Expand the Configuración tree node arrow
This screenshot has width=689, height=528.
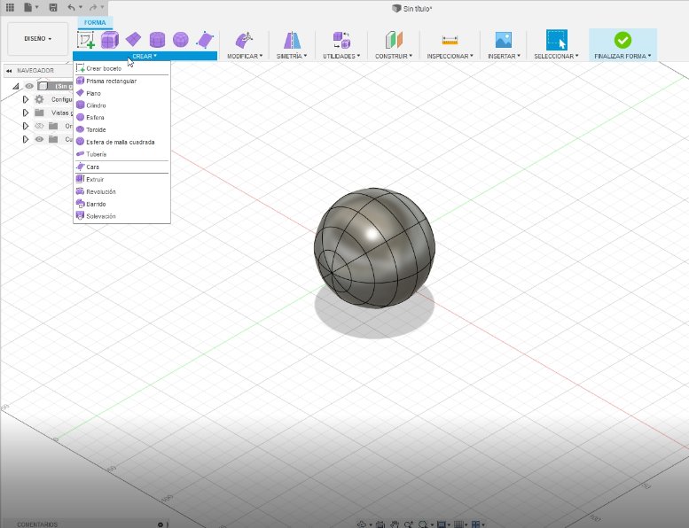[x=26, y=99]
